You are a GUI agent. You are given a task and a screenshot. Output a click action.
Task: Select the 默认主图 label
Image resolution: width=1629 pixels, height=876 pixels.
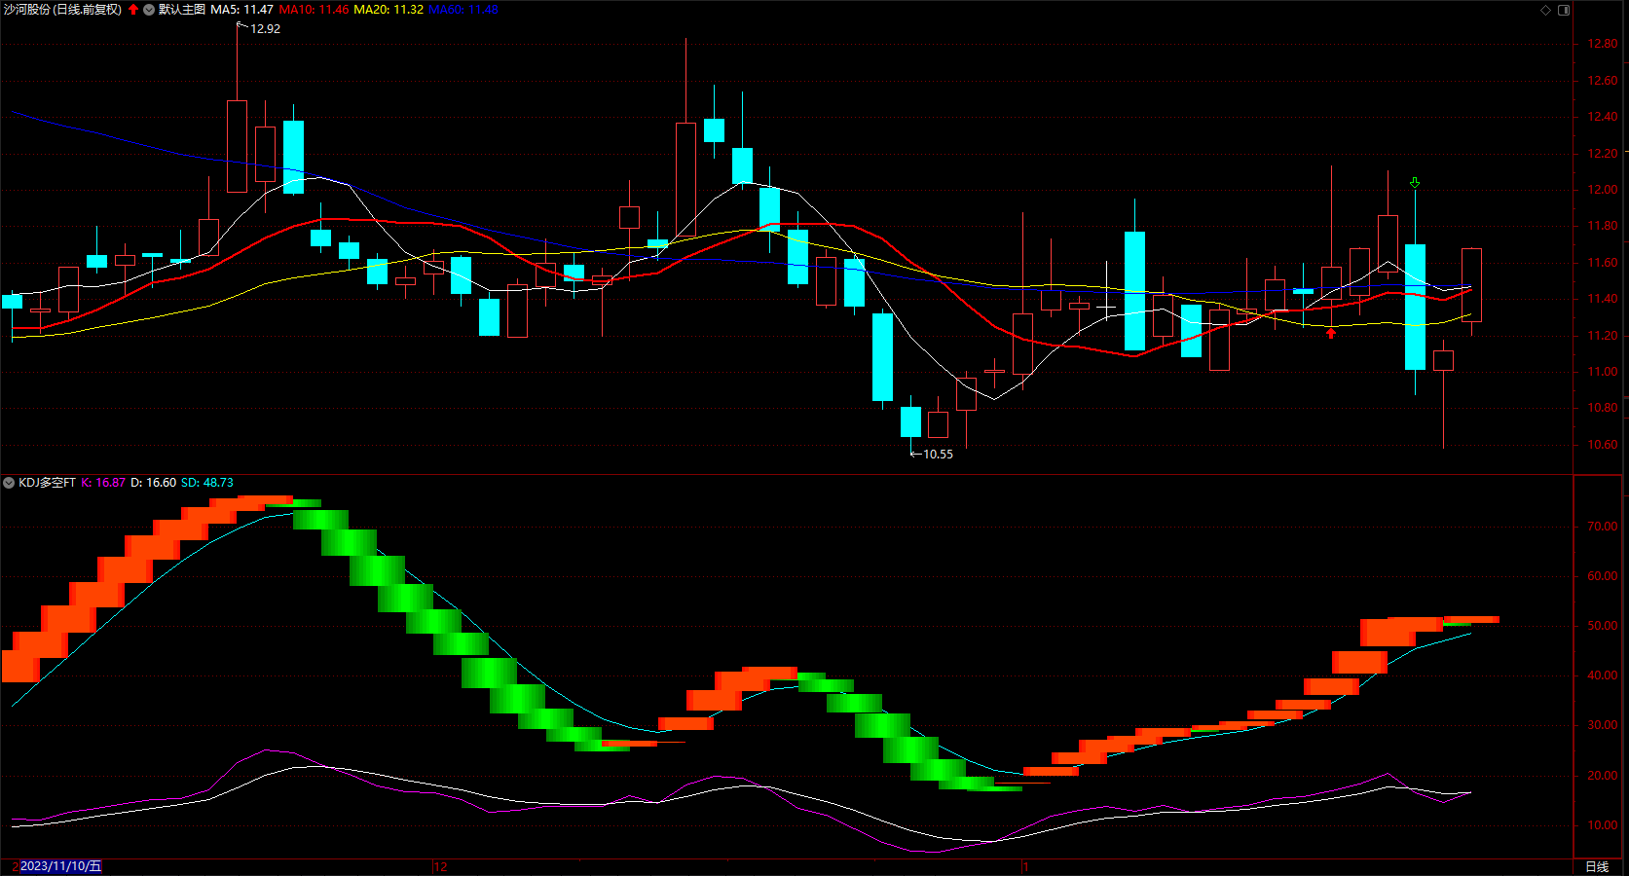coord(182,10)
